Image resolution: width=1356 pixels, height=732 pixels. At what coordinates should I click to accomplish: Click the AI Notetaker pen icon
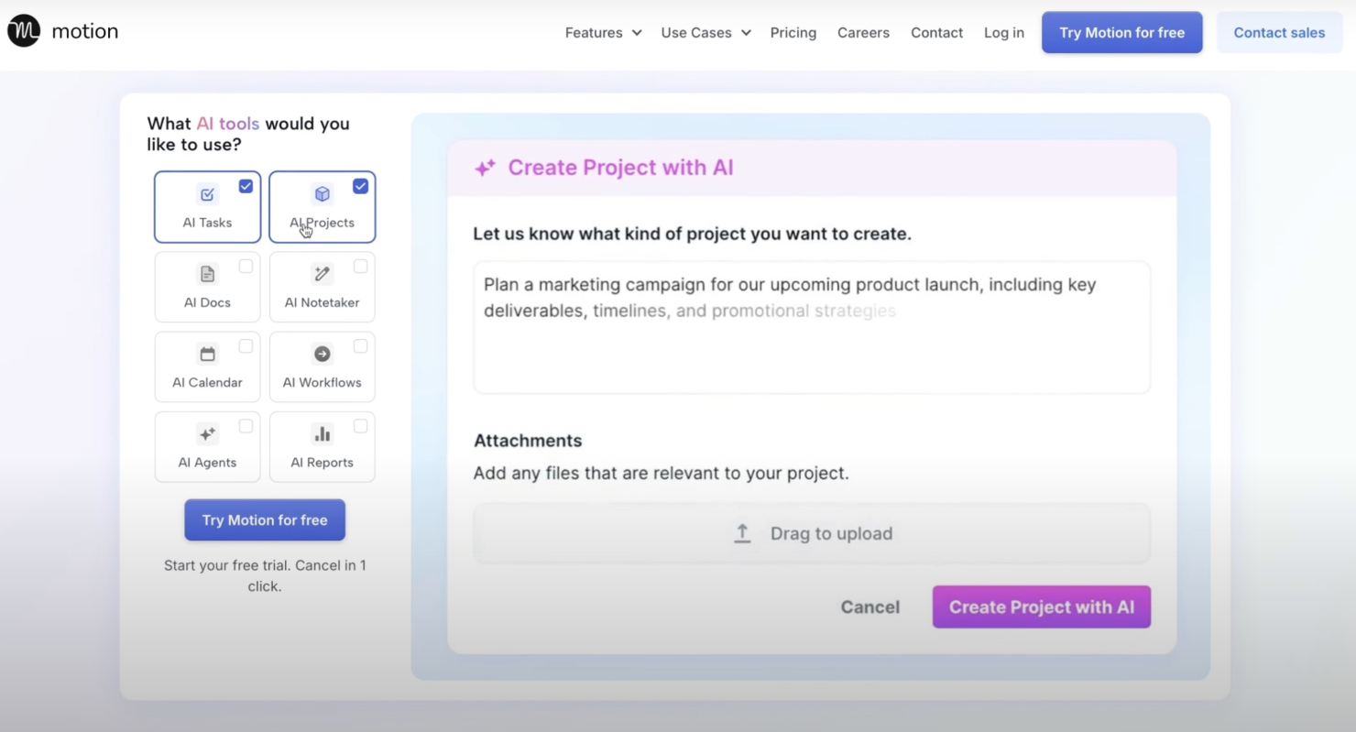(323, 274)
